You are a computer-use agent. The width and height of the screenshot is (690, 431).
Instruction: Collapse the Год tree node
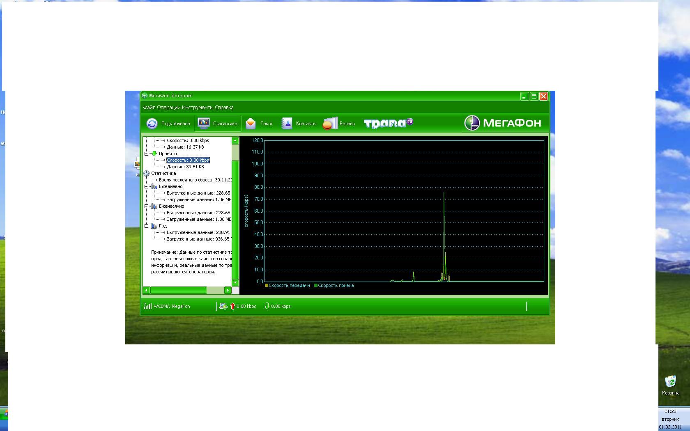(147, 226)
